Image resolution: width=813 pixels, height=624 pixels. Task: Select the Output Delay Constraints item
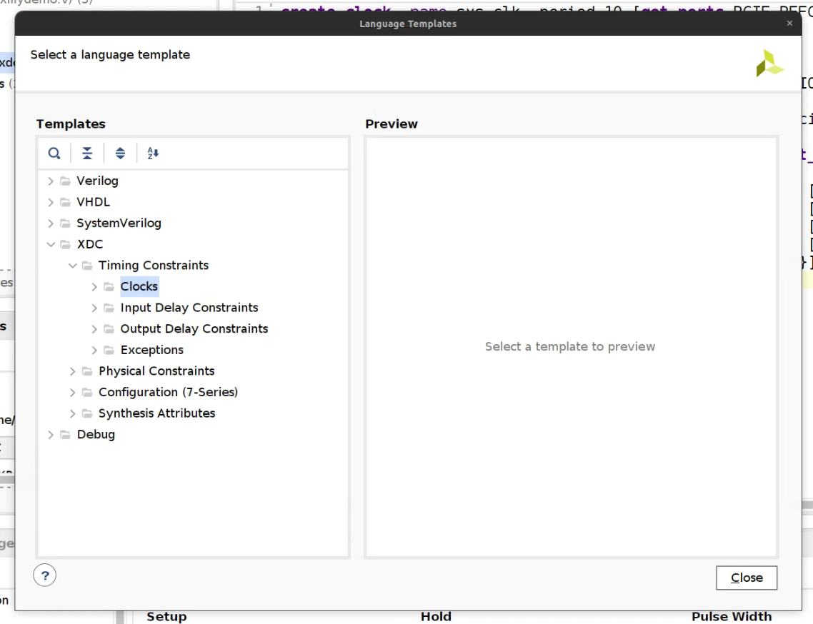click(x=194, y=329)
